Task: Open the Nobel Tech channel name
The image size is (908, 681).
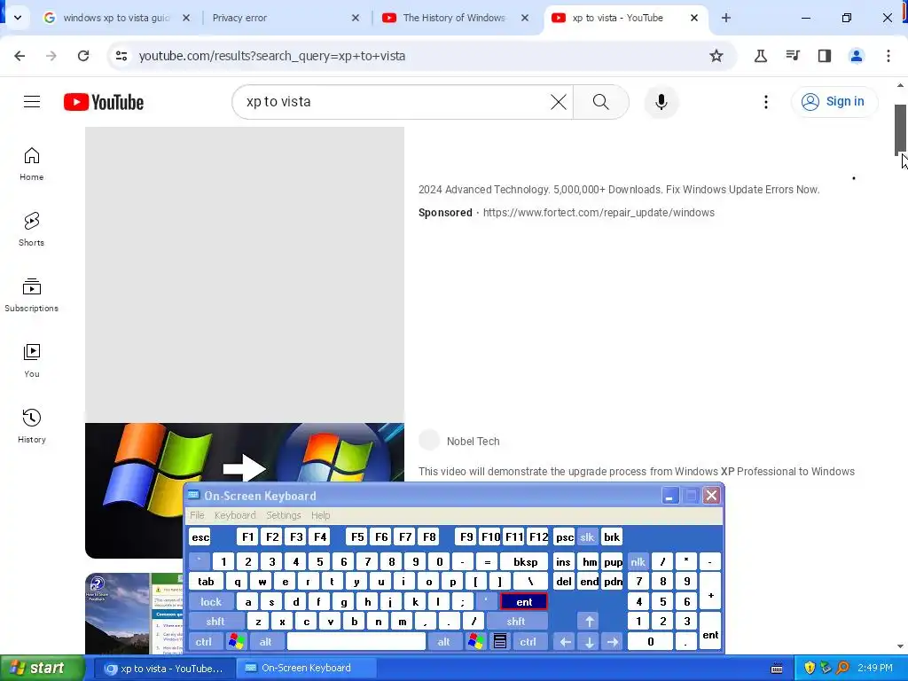Action: point(474,442)
